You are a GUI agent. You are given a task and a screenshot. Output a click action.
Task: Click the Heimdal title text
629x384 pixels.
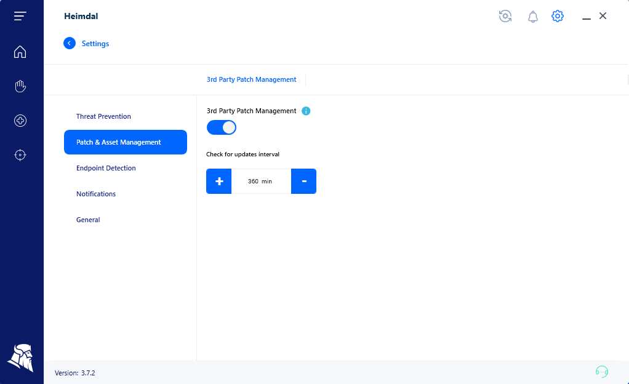click(81, 16)
